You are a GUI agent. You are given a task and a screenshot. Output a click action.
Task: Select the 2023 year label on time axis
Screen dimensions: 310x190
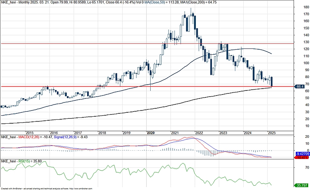224,133
